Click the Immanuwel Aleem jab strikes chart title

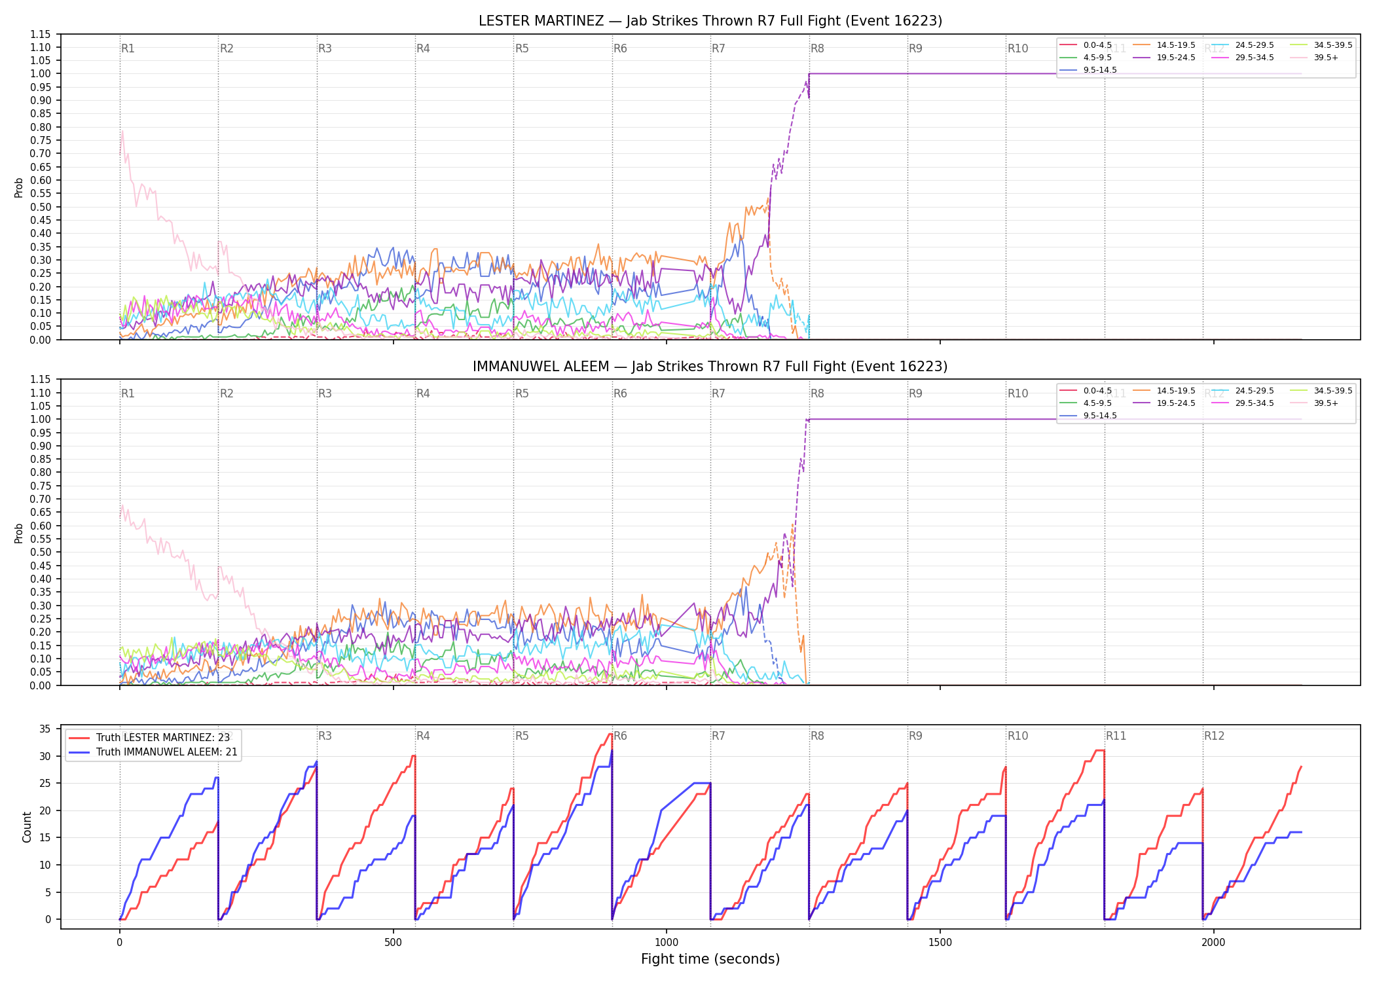710,367
